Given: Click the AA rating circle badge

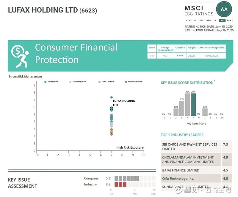Looking at the screenshot, I should click(224, 9).
